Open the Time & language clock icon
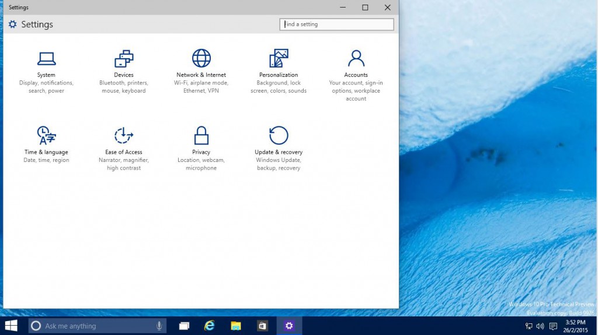 (46, 136)
